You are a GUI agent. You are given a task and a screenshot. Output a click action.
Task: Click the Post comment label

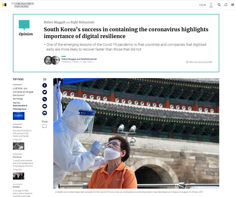[x=45, y=122]
